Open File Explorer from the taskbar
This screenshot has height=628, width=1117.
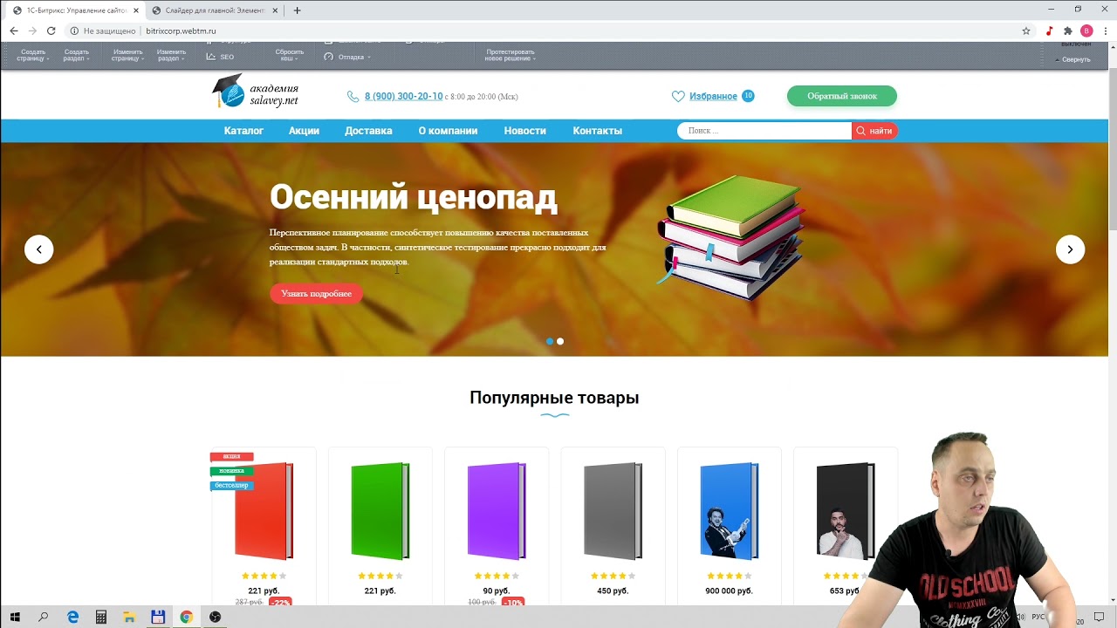pyautogui.click(x=129, y=617)
